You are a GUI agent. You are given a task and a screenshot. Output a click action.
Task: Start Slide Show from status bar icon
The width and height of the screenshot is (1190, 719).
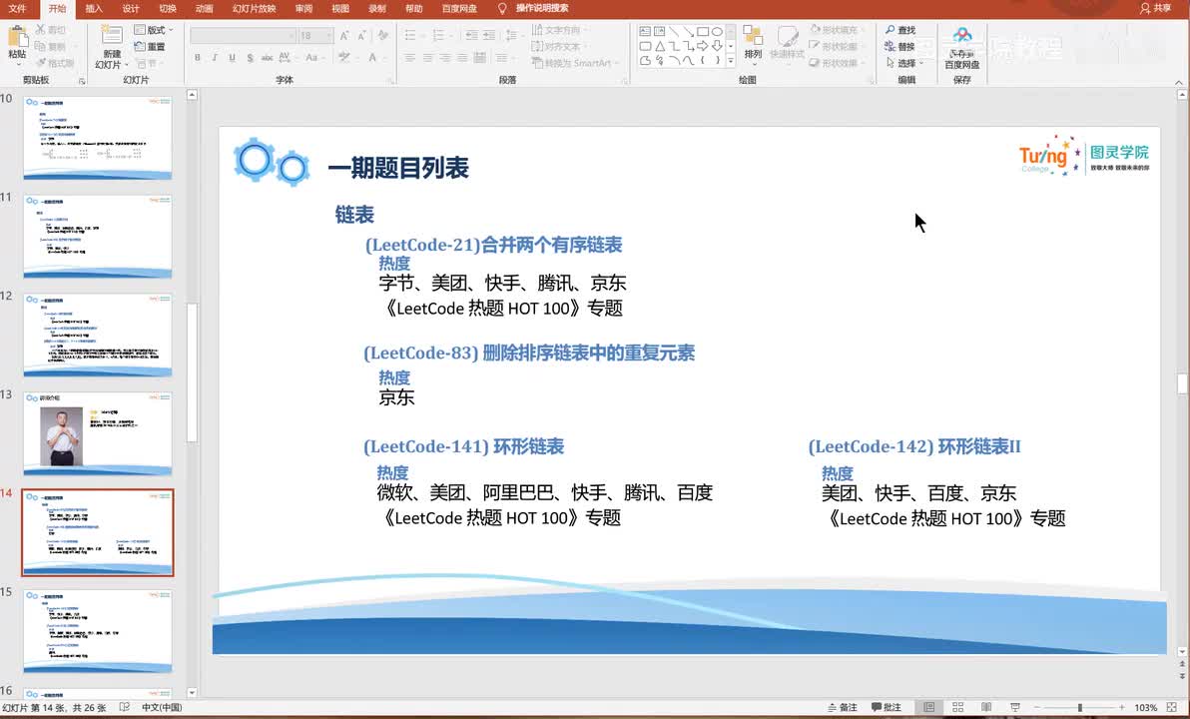tap(1014, 708)
